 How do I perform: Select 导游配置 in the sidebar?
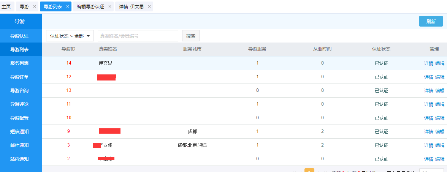click(x=19, y=118)
